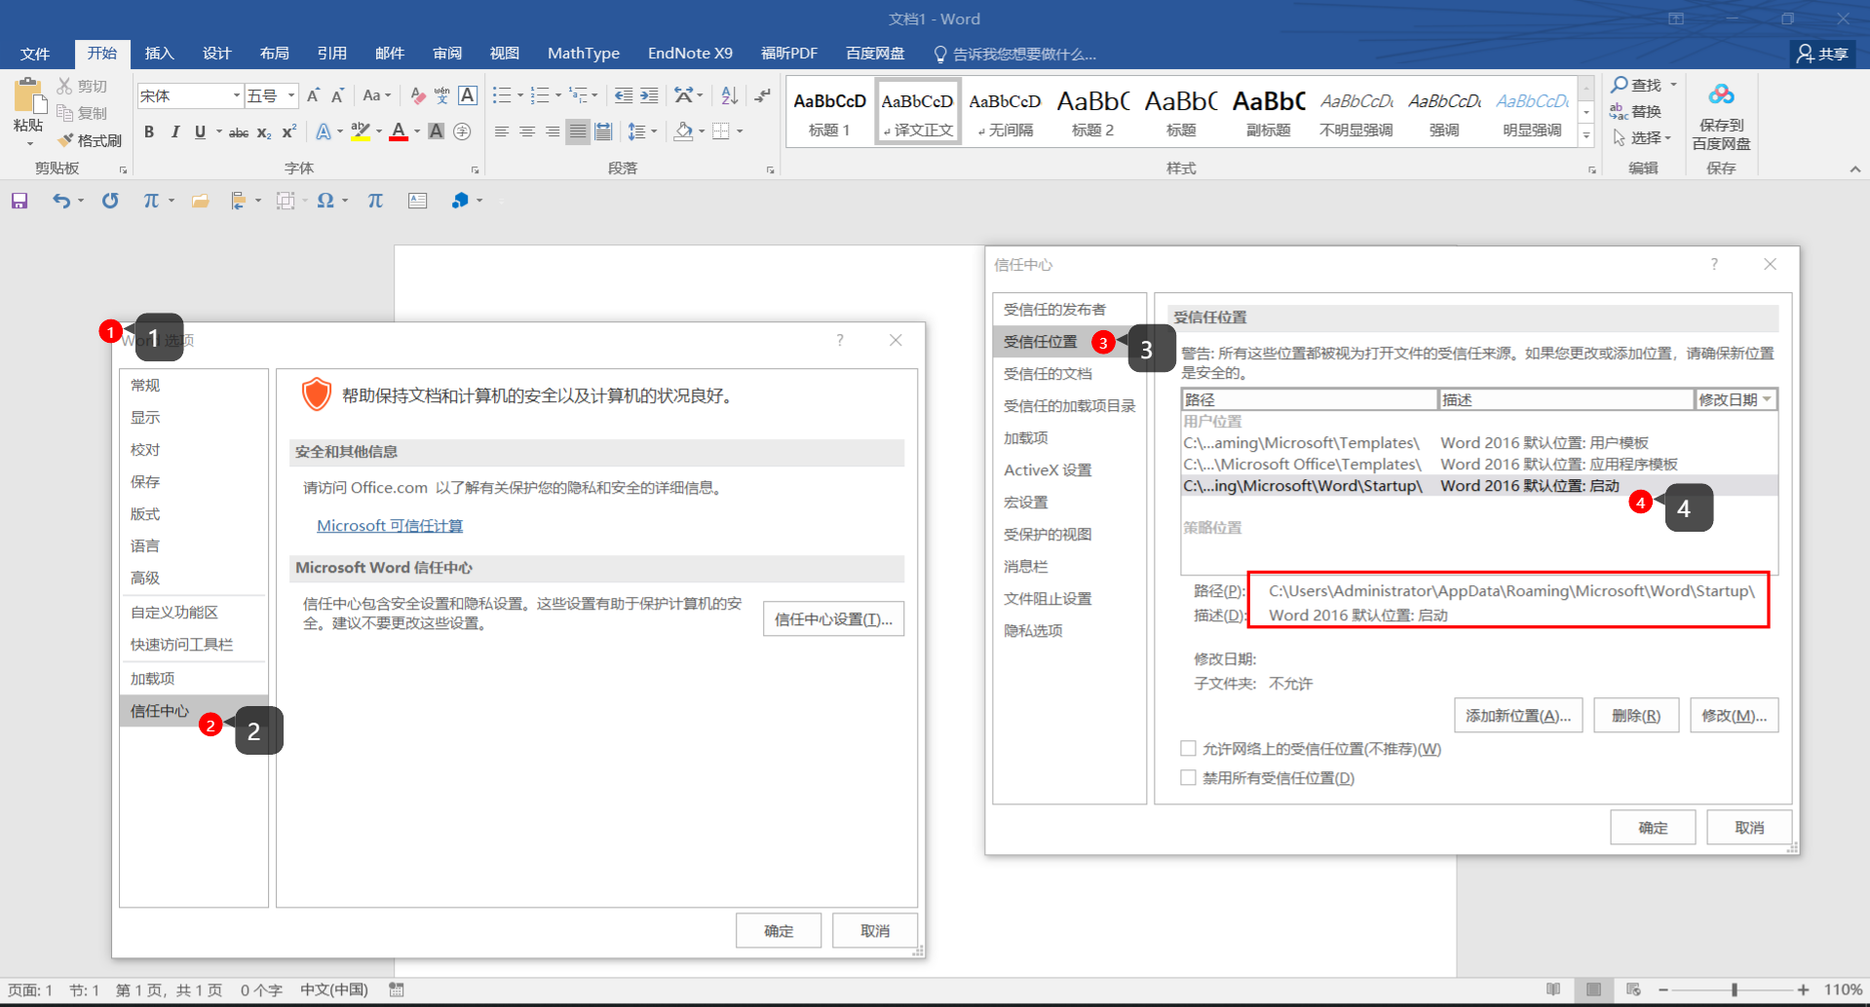Image resolution: width=1870 pixels, height=1007 pixels.
Task: Select 高级 in Word Options list
Action: (x=145, y=578)
